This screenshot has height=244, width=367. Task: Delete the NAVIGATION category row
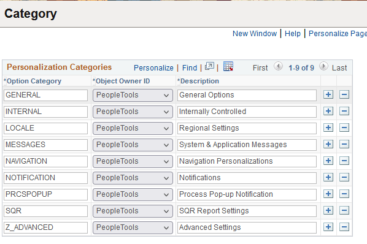(344, 161)
